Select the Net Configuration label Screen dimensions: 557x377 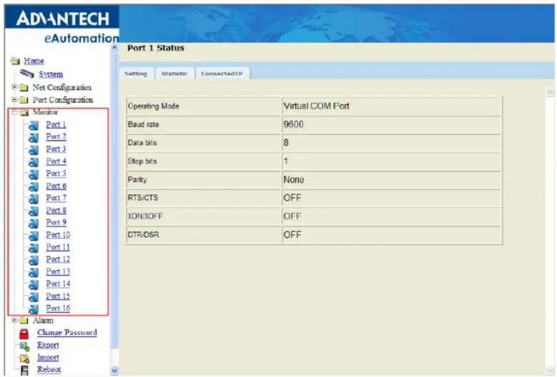(62, 88)
